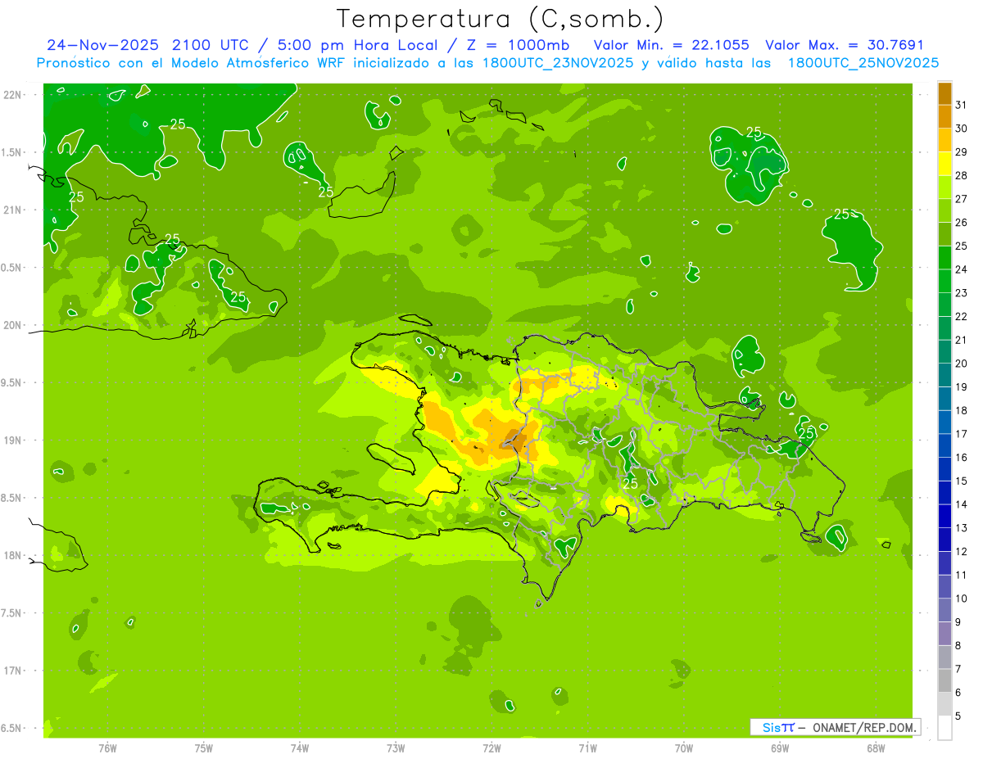
Task: Click 'Valor Min. = 22.1055' readout
Action: coord(671,45)
